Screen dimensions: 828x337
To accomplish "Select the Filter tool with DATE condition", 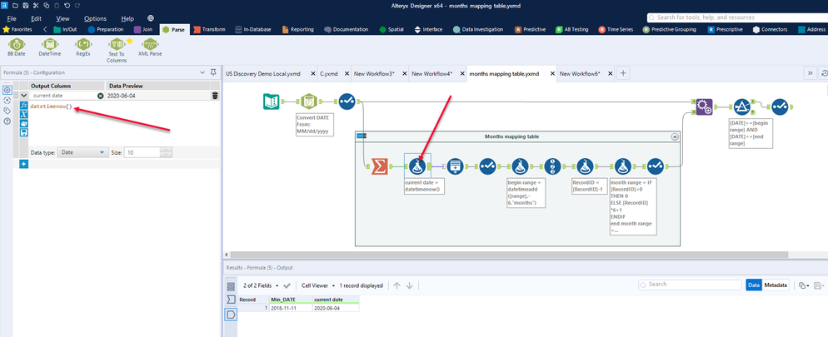I will coord(742,107).
